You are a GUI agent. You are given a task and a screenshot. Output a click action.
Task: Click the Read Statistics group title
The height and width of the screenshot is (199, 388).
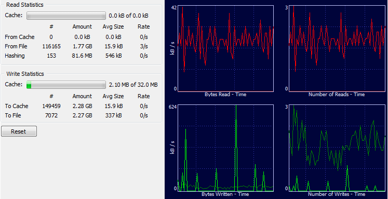pos(25,5)
